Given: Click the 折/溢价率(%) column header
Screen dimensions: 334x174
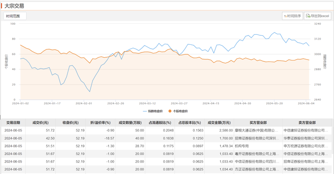Looking at the screenshot, I should point(100,123).
